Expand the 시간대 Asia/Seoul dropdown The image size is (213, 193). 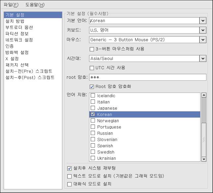point(202,59)
